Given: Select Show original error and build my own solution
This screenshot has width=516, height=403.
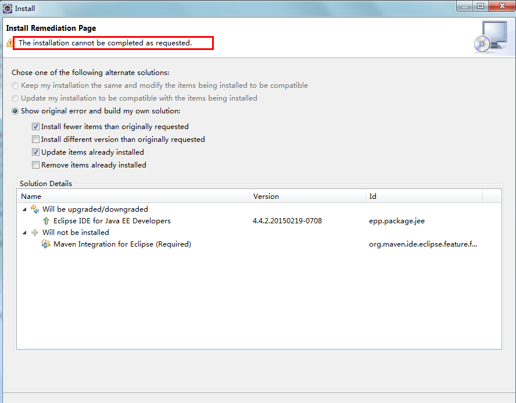Looking at the screenshot, I should (x=96, y=111).
